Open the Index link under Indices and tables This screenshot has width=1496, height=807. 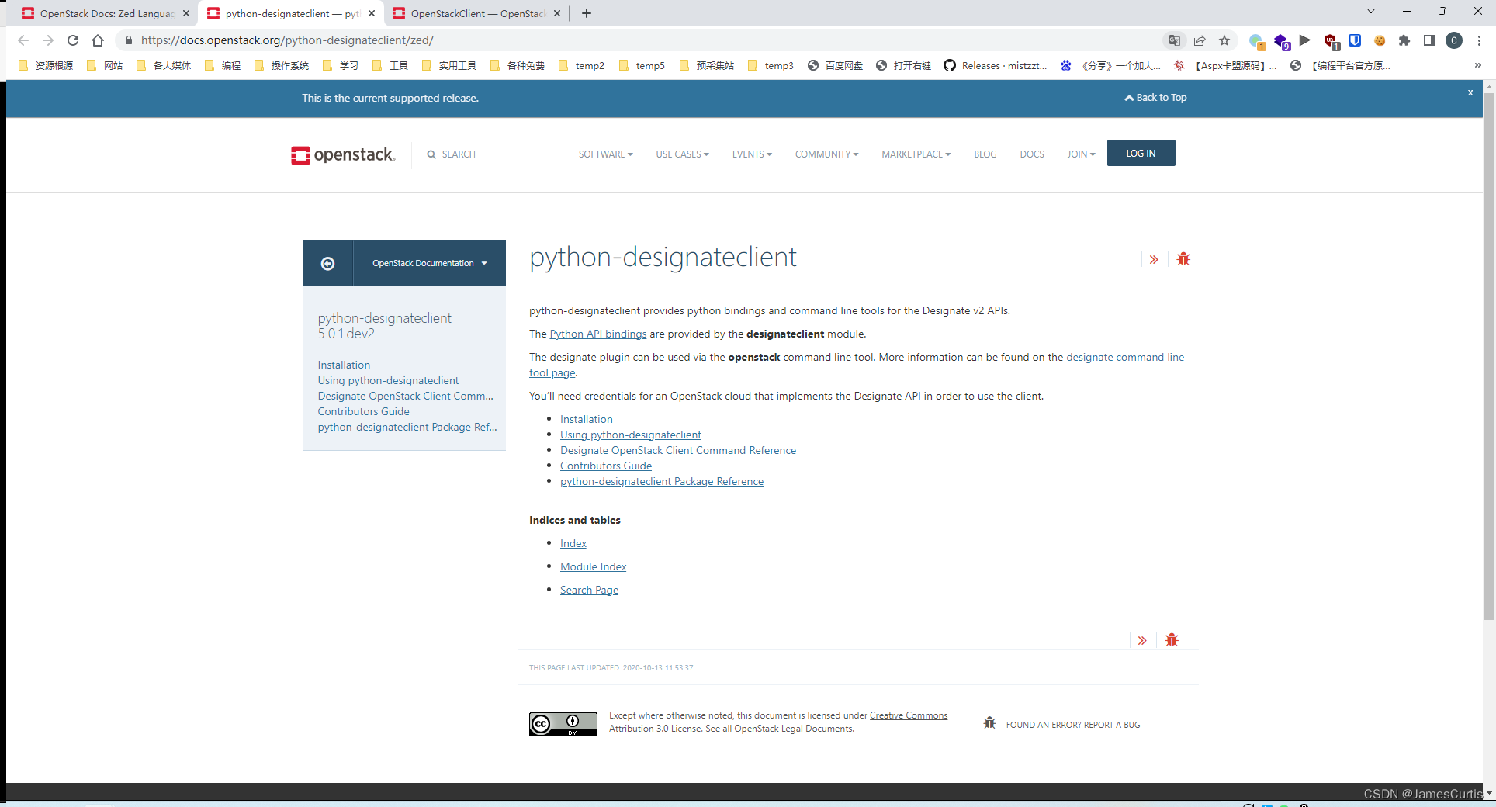tap(573, 544)
